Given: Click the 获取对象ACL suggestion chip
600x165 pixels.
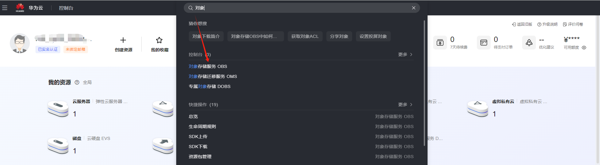Looking at the screenshot, I should click(305, 36).
